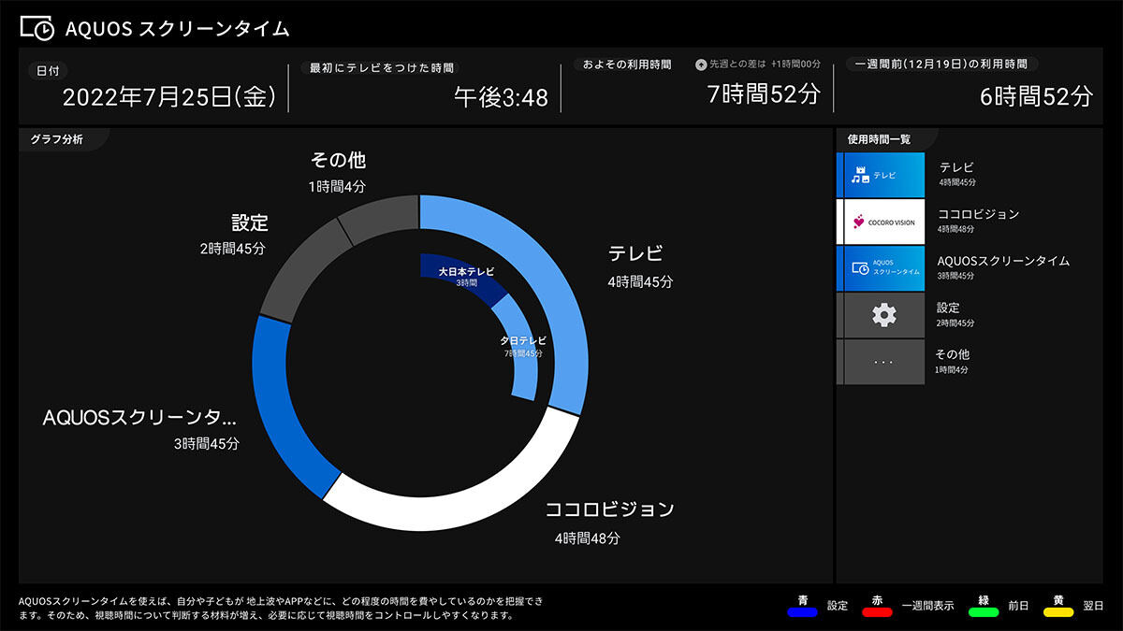Click the テレビ chart label beside the donut
The width and height of the screenshot is (1123, 631).
[635, 253]
